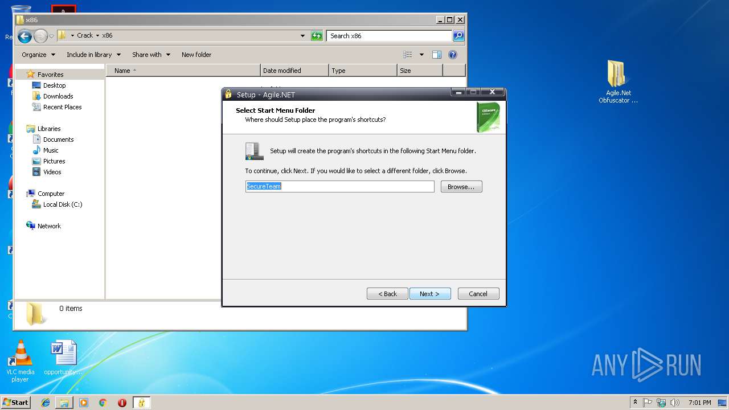Image resolution: width=729 pixels, height=410 pixels.
Task: Open the Organize menu in Explorer
Action: (x=39, y=55)
